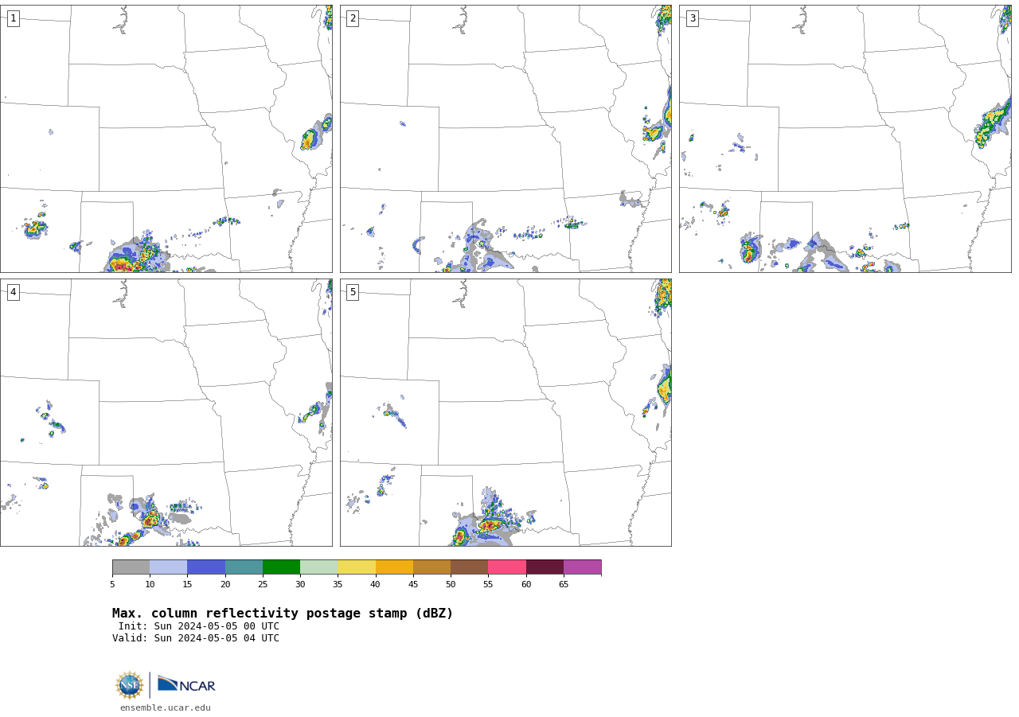Image resolution: width=1019 pixels, height=717 pixels.
Task: Click the gray 5-10 dBZ color swatch
Action: pyautogui.click(x=131, y=567)
